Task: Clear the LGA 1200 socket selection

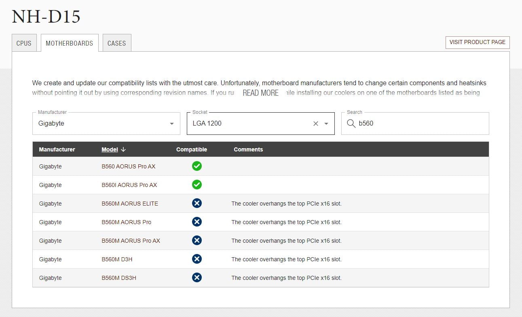Action: tap(316, 124)
